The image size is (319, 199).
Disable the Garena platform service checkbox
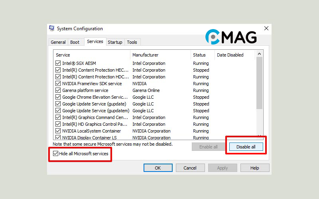58,90
